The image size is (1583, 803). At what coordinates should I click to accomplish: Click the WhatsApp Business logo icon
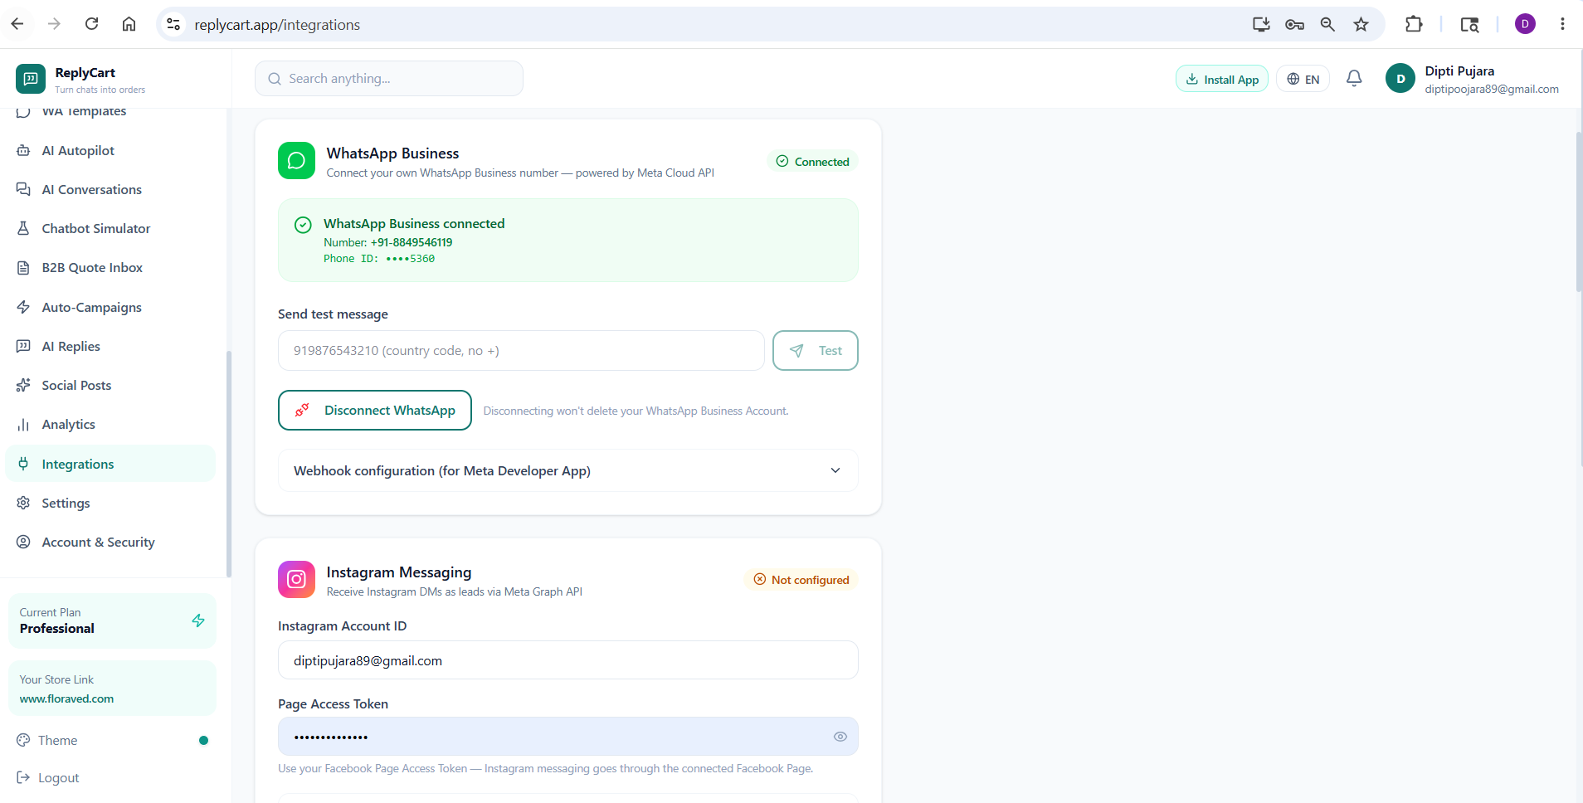pos(296,161)
